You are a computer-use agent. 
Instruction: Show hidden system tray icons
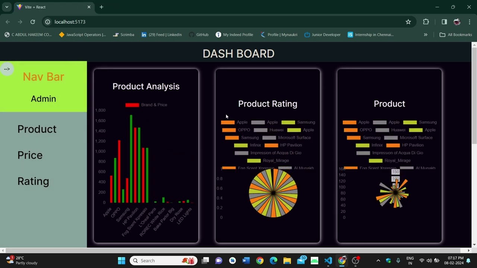pos(378,261)
